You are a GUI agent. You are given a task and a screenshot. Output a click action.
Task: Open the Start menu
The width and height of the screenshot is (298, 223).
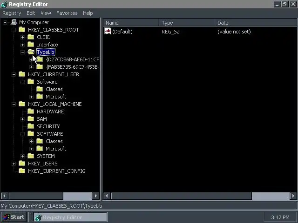[x=14, y=217]
